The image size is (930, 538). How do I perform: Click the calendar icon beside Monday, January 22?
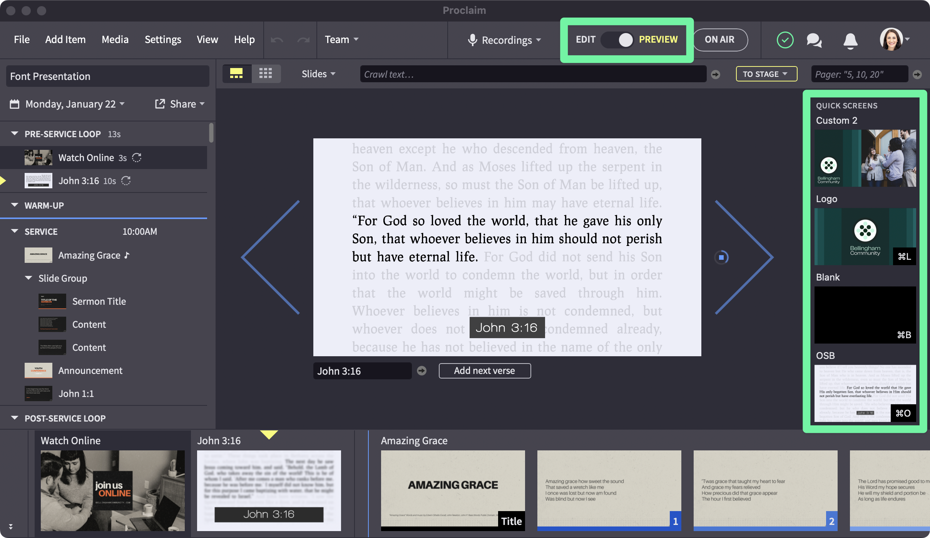pyautogui.click(x=15, y=104)
